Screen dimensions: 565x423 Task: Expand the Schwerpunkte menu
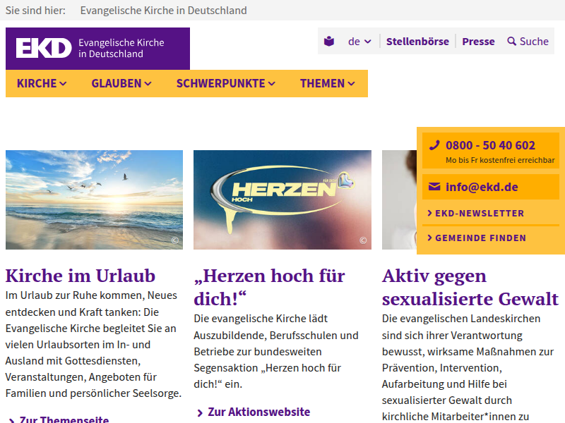coord(226,83)
